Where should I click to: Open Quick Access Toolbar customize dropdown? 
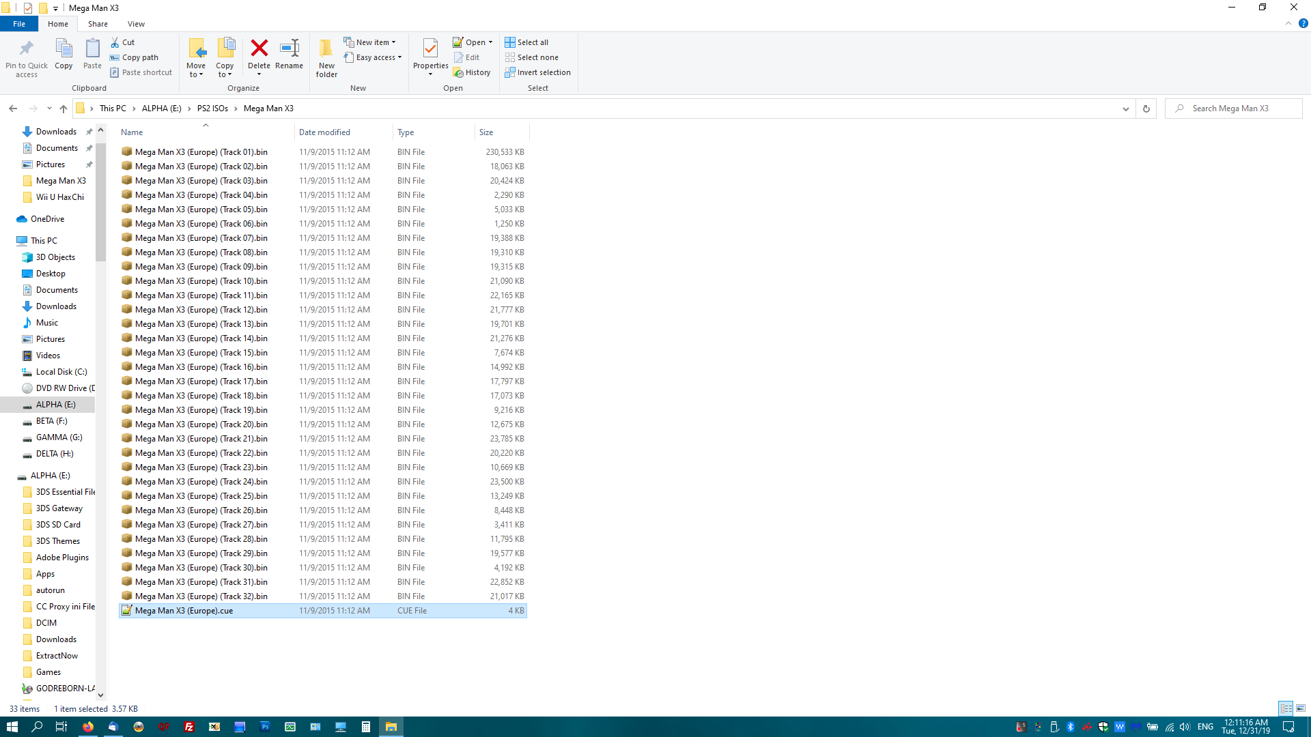55,8
